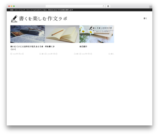This screenshot has width=159, height=135.
Task: Click the round download icon beside the address bar
Action: pyautogui.click(x=108, y=6)
